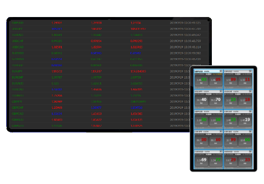This screenshot has width=264, height=184.
Task: Select the GBPUSD row in the rates table
Action: pos(109,23)
